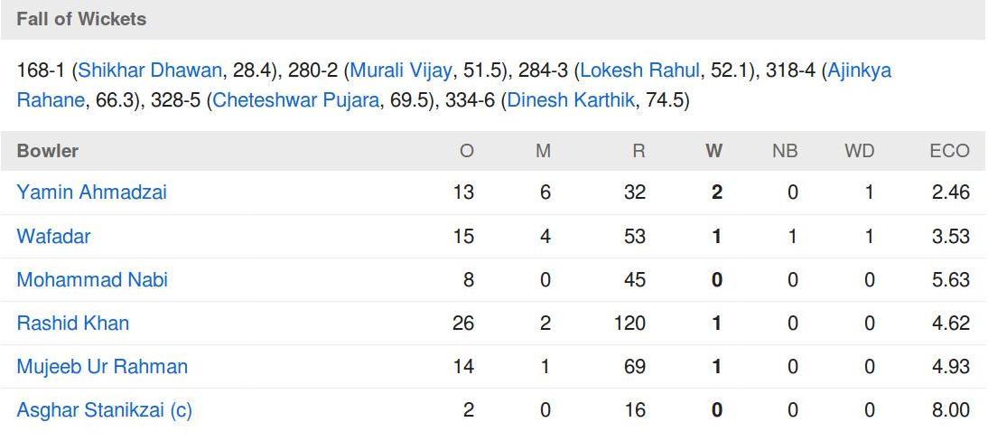This screenshot has height=441, width=988.
Task: Click the Fall of Wickets heading
Action: click(x=81, y=19)
